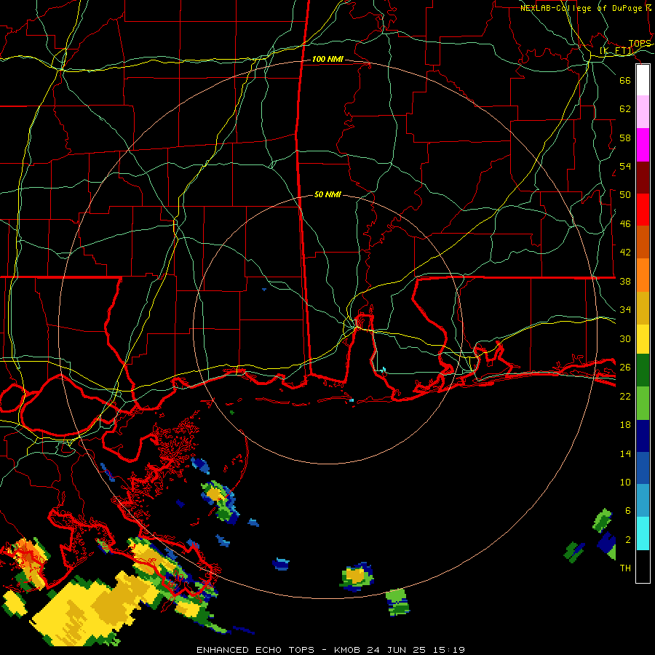
Task: Click the bright yellow legend swatch
Action: click(643, 338)
